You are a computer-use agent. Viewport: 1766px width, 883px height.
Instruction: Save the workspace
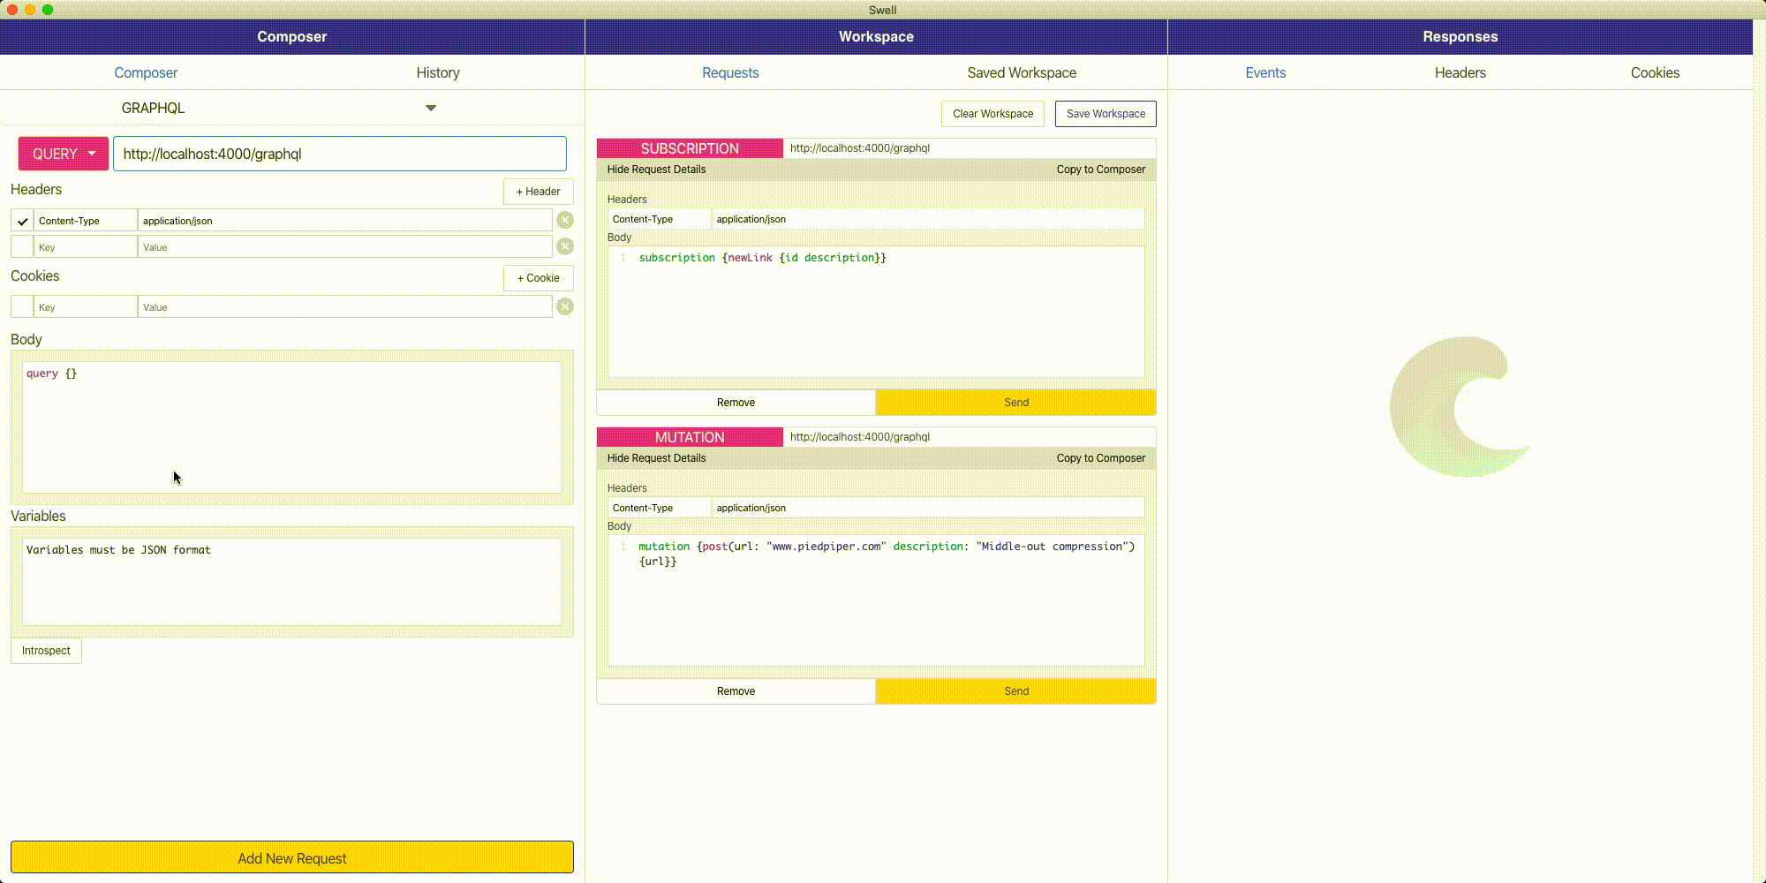[x=1106, y=114]
